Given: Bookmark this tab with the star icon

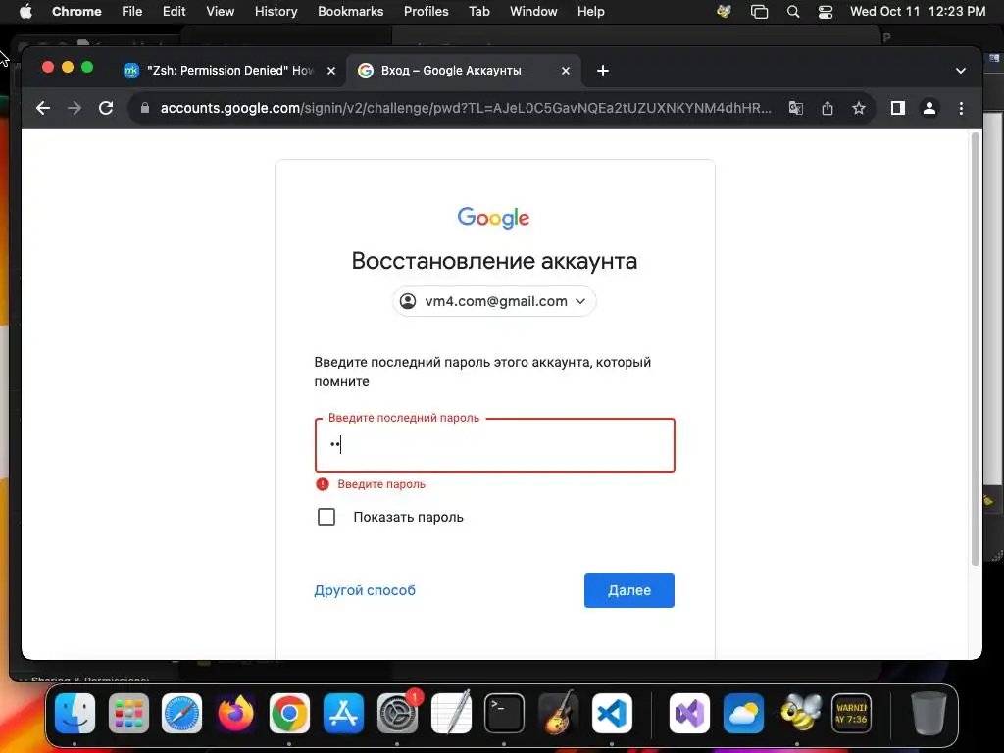Looking at the screenshot, I should tap(859, 108).
